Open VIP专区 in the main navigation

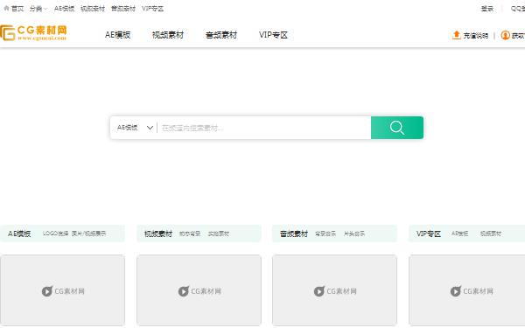[273, 35]
